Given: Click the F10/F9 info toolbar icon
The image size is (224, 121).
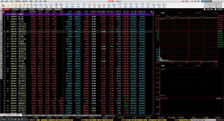Looking at the screenshot, I should pyautogui.click(x=41, y=5).
